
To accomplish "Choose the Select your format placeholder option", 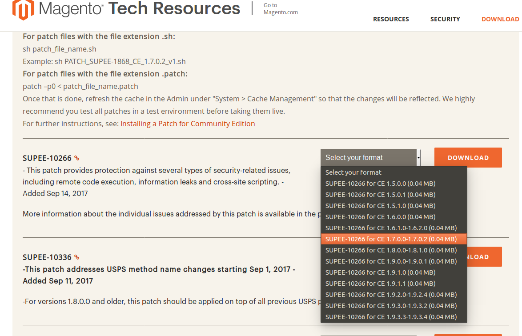I will click(353, 172).
